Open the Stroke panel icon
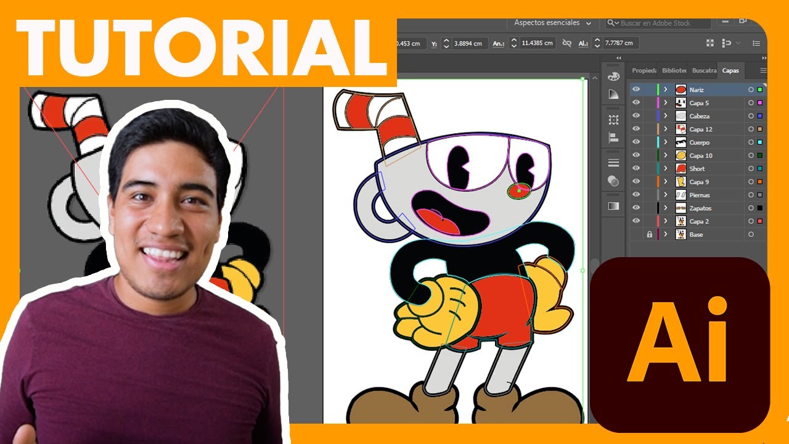The image size is (789, 444). (613, 163)
